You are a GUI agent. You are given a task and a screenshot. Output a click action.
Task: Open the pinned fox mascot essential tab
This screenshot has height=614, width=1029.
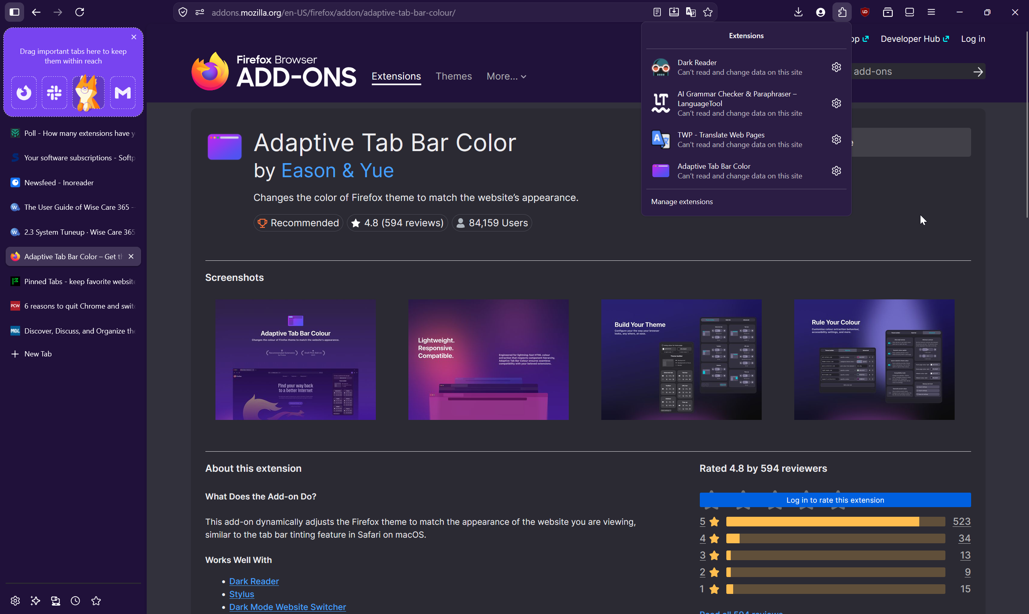click(88, 93)
